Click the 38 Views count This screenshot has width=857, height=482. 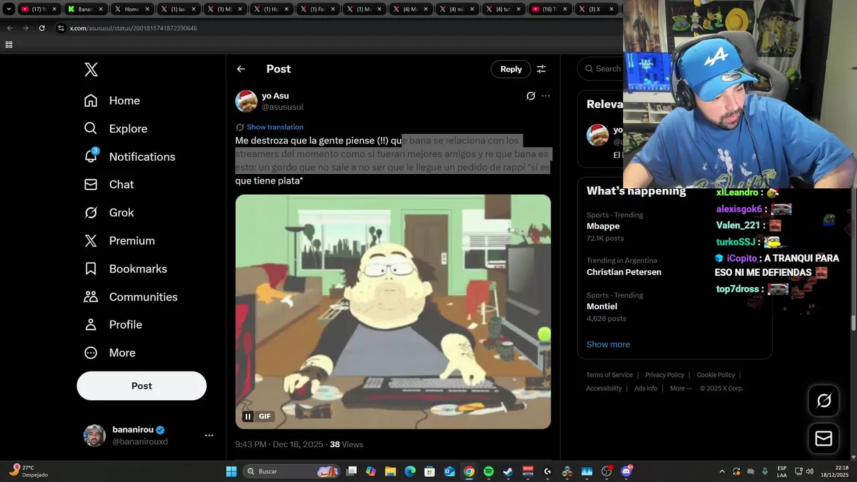(x=346, y=445)
